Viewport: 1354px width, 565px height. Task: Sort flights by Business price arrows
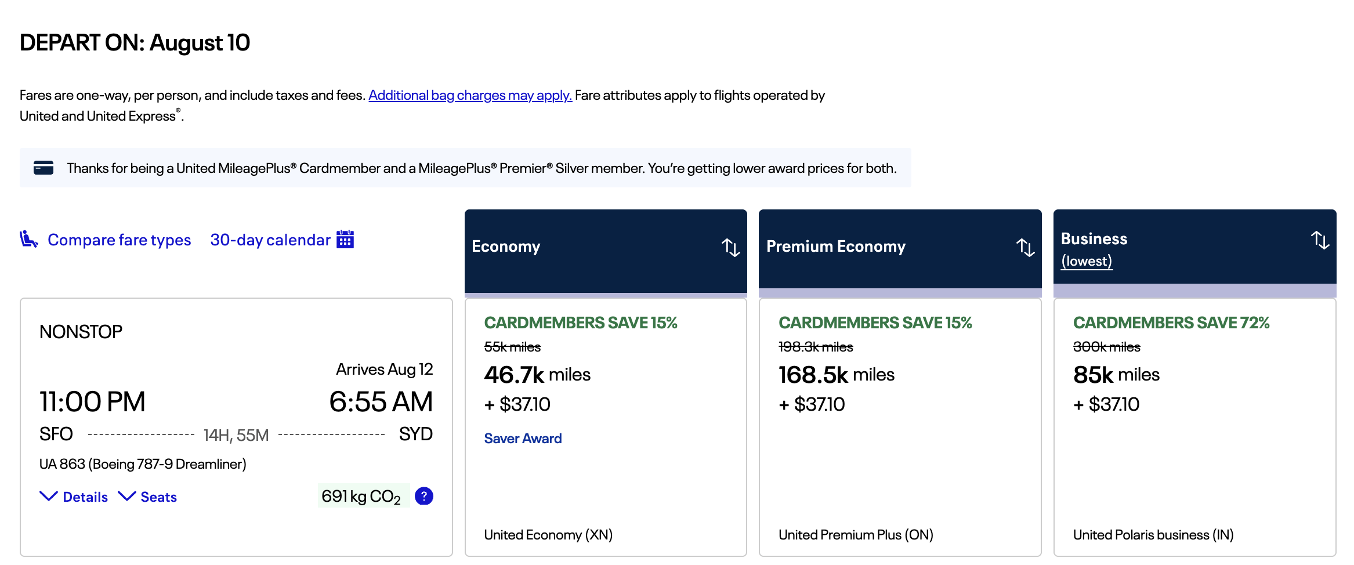1320,240
